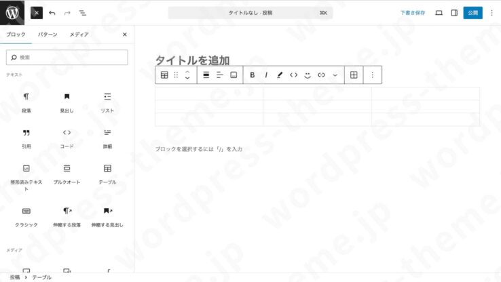The image size is (501, 282).
Task: Switch to the パターン tab
Action: pyautogui.click(x=48, y=35)
